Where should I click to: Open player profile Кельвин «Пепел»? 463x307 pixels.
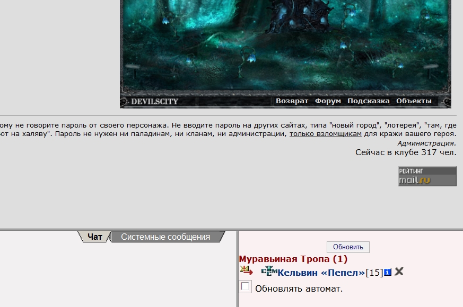[x=321, y=273]
